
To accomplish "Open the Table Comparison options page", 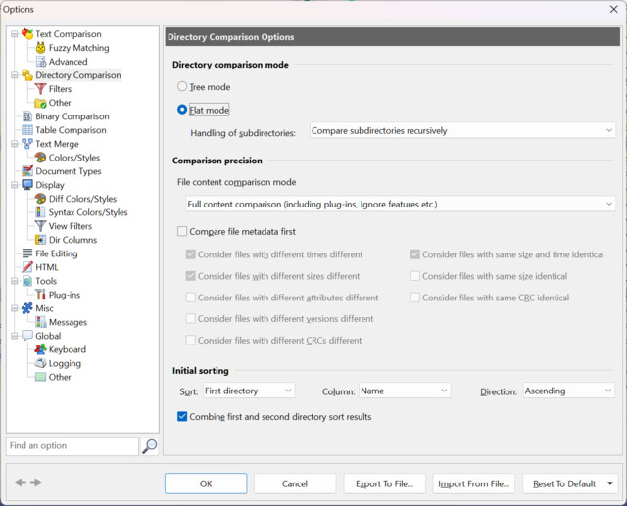I will tap(71, 130).
